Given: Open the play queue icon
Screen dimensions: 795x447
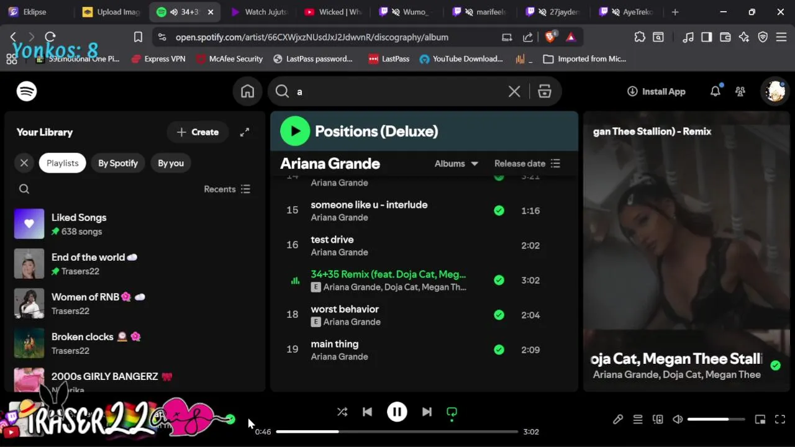Looking at the screenshot, I should click(x=638, y=420).
